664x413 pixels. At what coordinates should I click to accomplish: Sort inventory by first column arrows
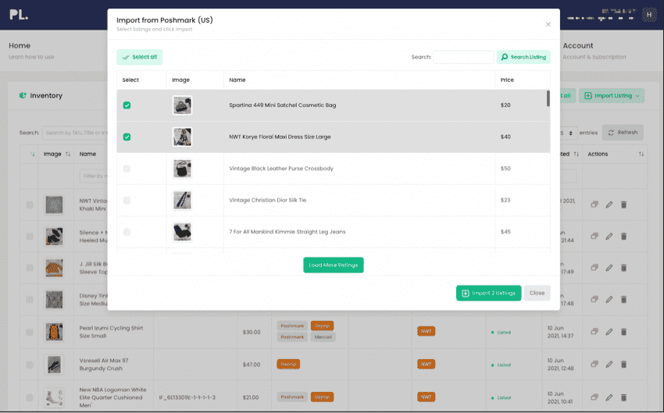click(x=32, y=154)
